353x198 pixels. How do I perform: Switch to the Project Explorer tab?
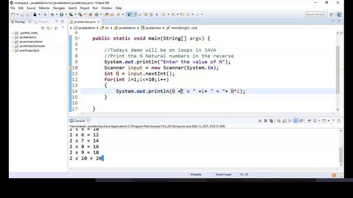42,22
